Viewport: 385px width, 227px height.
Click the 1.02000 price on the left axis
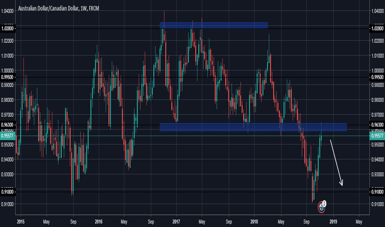point(7,41)
